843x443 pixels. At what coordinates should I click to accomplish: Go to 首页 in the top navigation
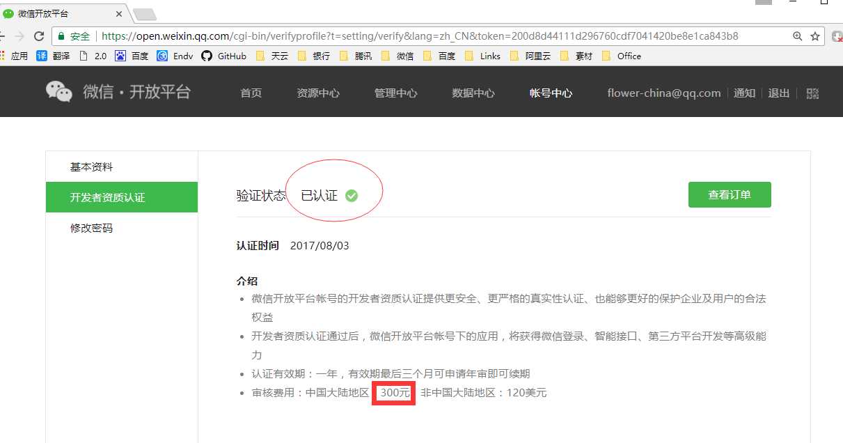coord(251,93)
